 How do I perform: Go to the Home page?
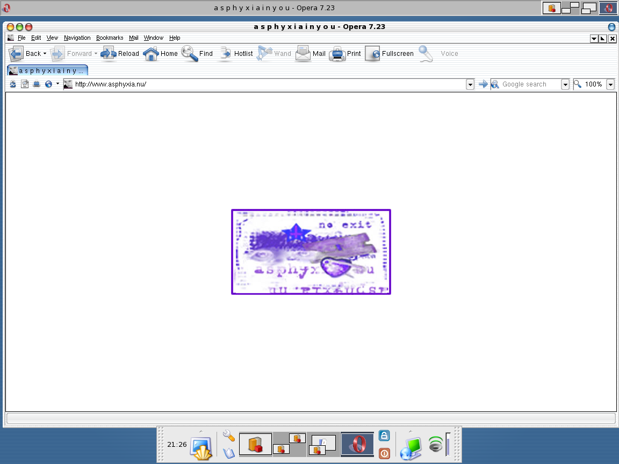click(x=160, y=53)
